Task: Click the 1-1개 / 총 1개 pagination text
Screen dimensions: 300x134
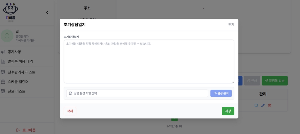Action: point(174,126)
